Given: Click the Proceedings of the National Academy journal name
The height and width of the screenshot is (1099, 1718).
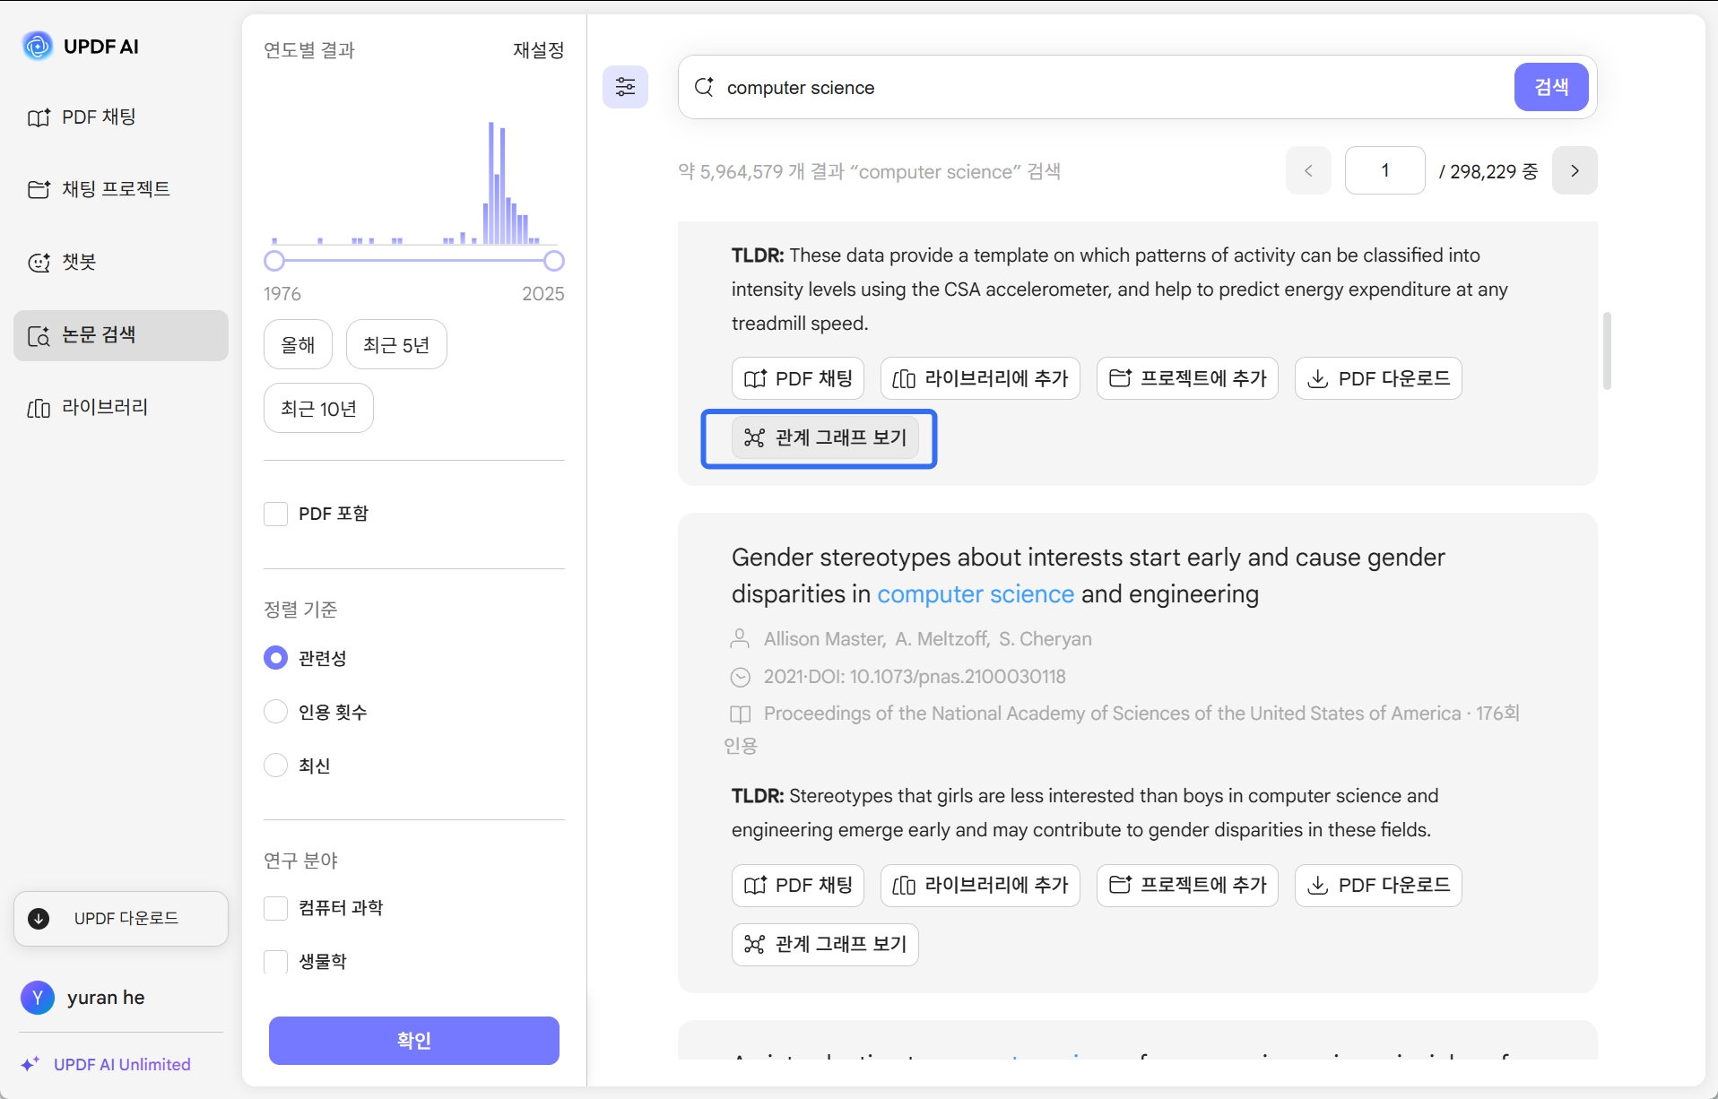Looking at the screenshot, I should pos(1113,714).
